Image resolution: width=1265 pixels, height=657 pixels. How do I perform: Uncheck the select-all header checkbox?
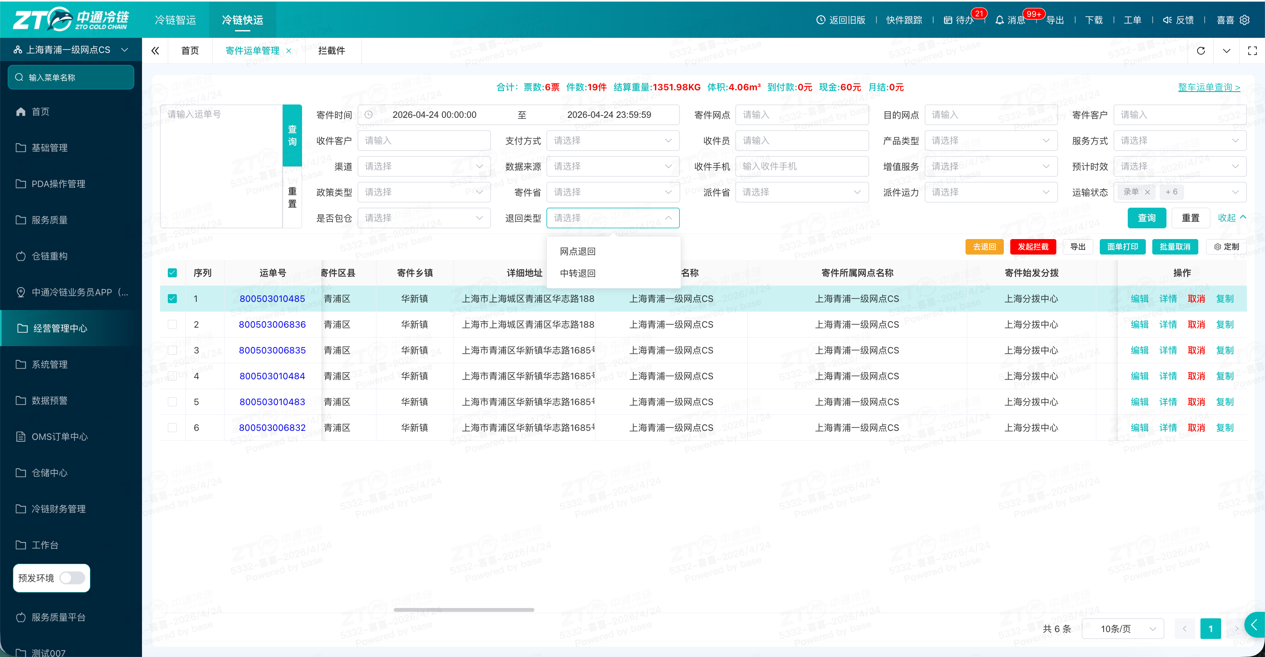(173, 273)
